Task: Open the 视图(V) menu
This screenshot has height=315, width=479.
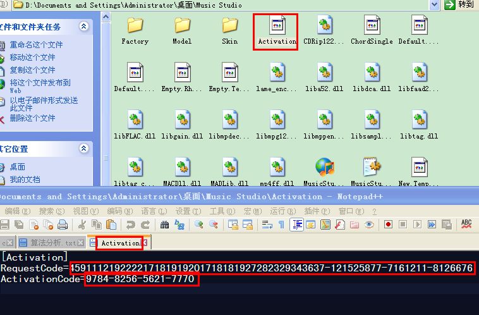Action: (x=86, y=211)
